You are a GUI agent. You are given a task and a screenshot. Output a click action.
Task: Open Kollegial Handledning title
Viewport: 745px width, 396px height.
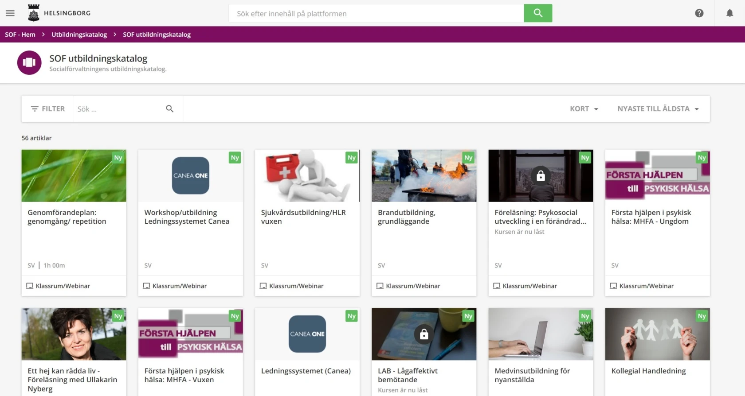pos(648,371)
